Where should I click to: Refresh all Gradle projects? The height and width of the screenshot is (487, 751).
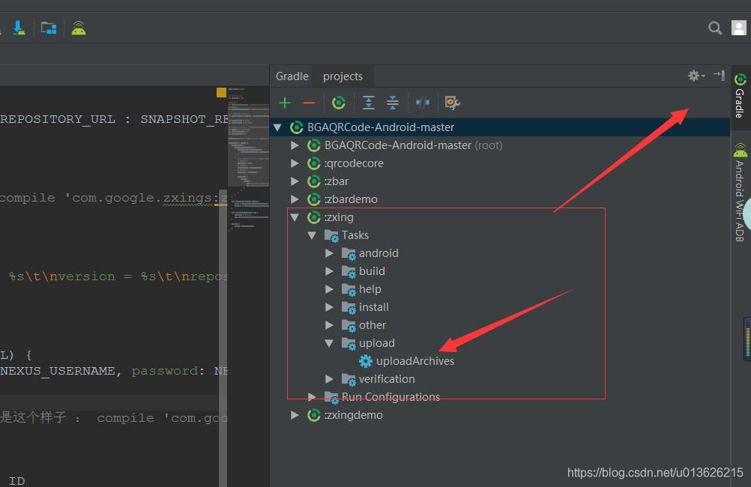pos(339,103)
